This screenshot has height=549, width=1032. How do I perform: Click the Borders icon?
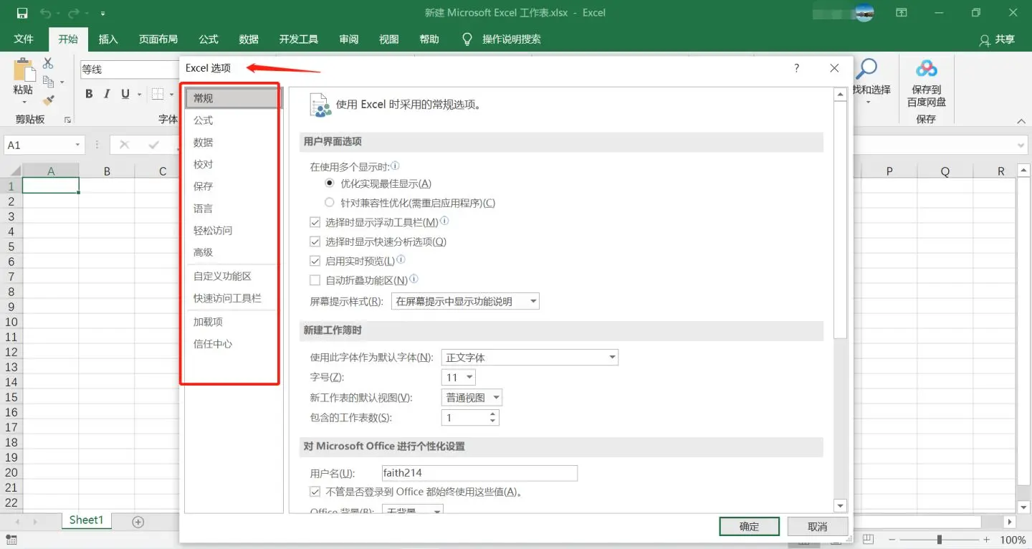click(x=158, y=94)
